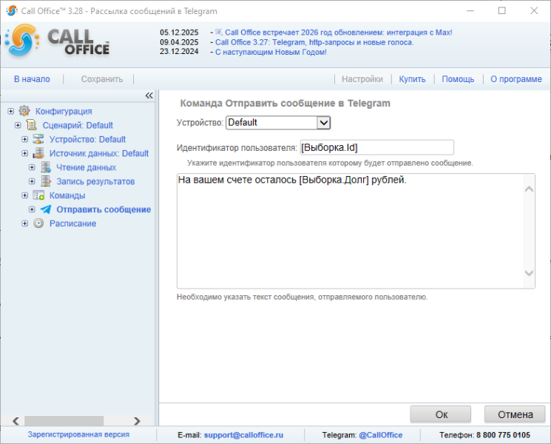Screen dimensions: 551x444
Task: Open the Устройство dropdown
Action: (278, 123)
